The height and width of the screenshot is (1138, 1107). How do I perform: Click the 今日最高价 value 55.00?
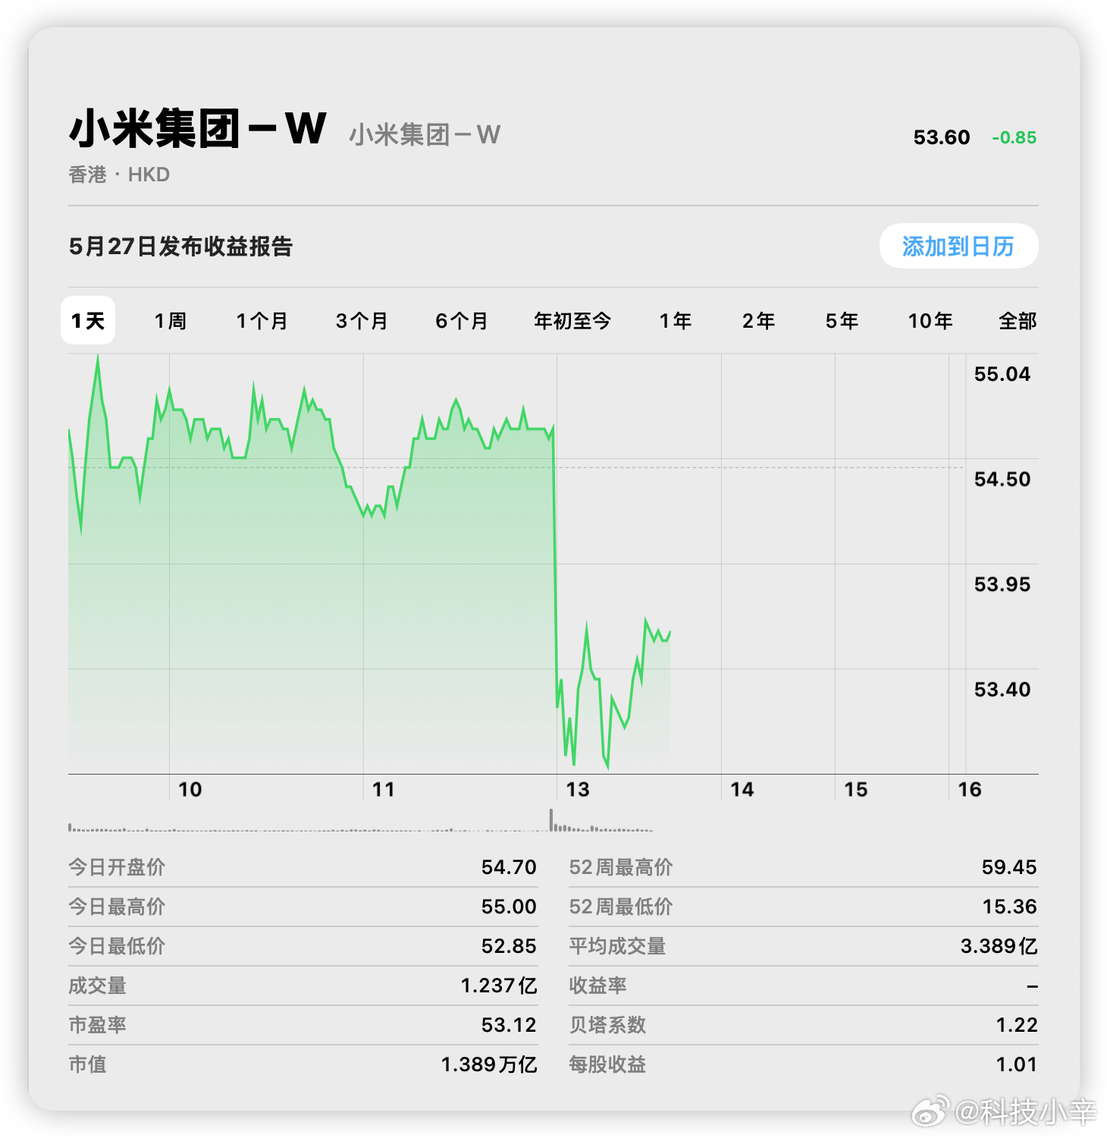(x=509, y=907)
